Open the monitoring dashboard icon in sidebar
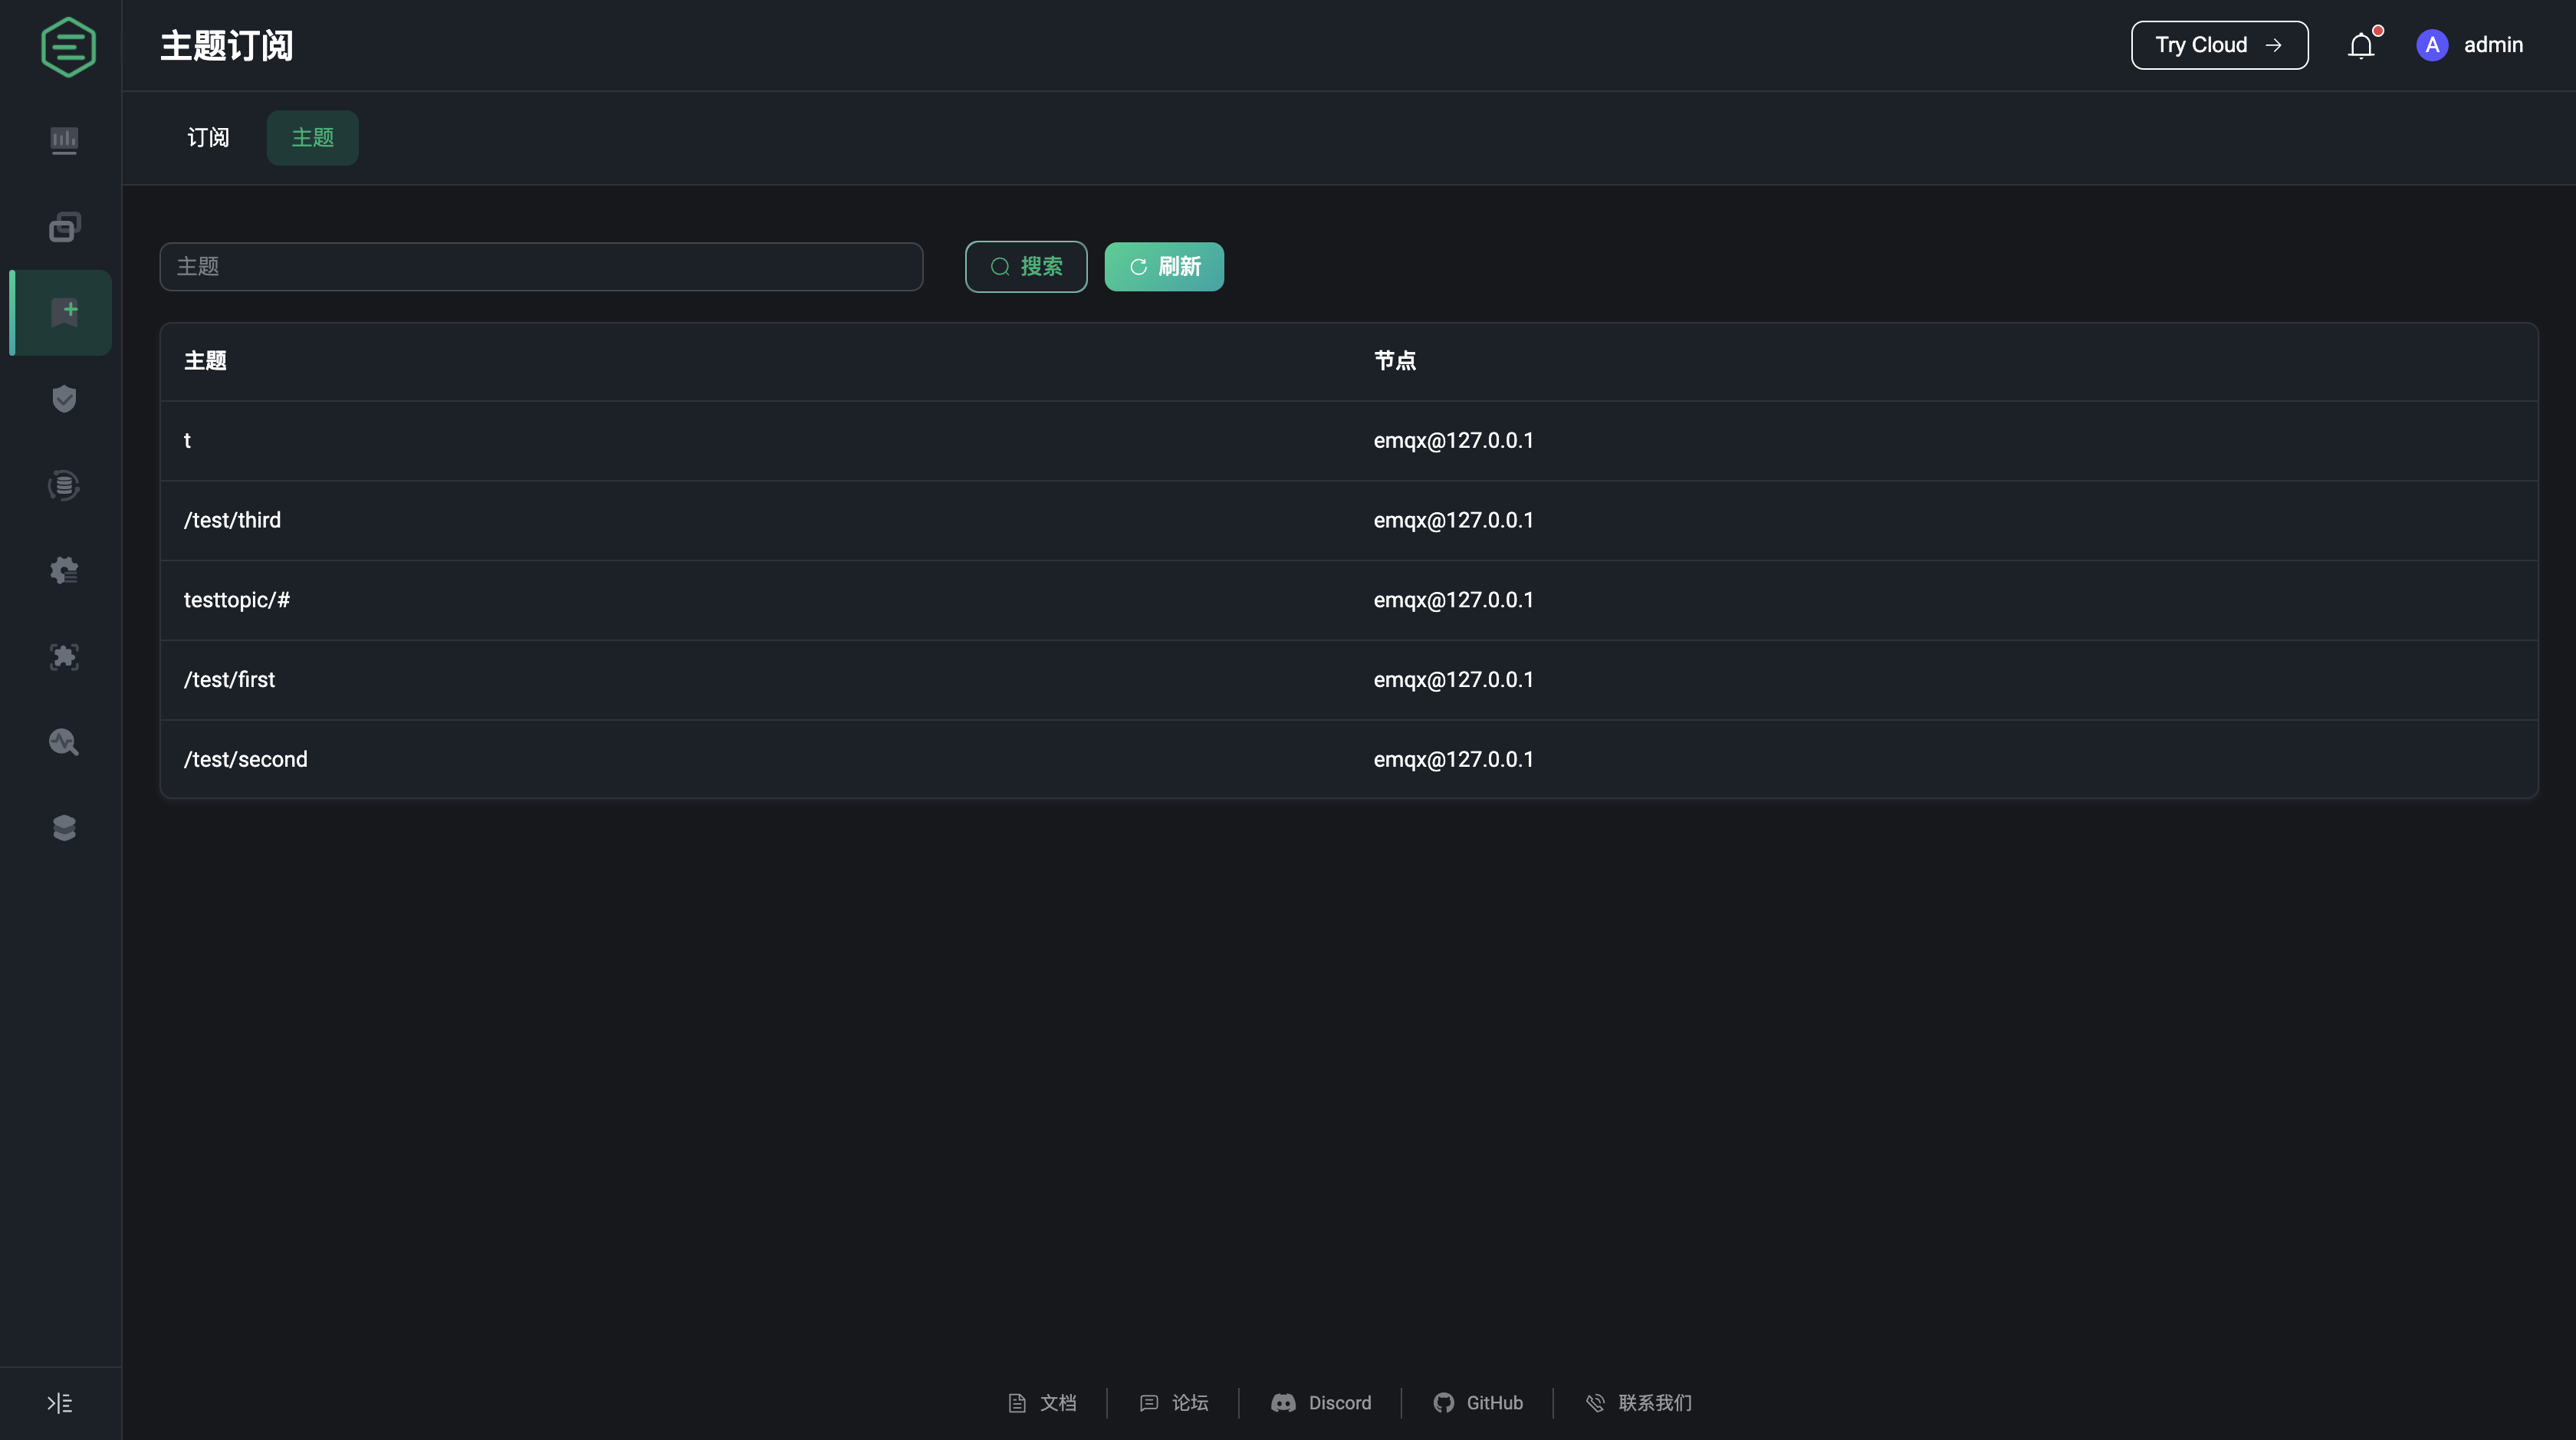The image size is (2576, 1440). pyautogui.click(x=62, y=140)
